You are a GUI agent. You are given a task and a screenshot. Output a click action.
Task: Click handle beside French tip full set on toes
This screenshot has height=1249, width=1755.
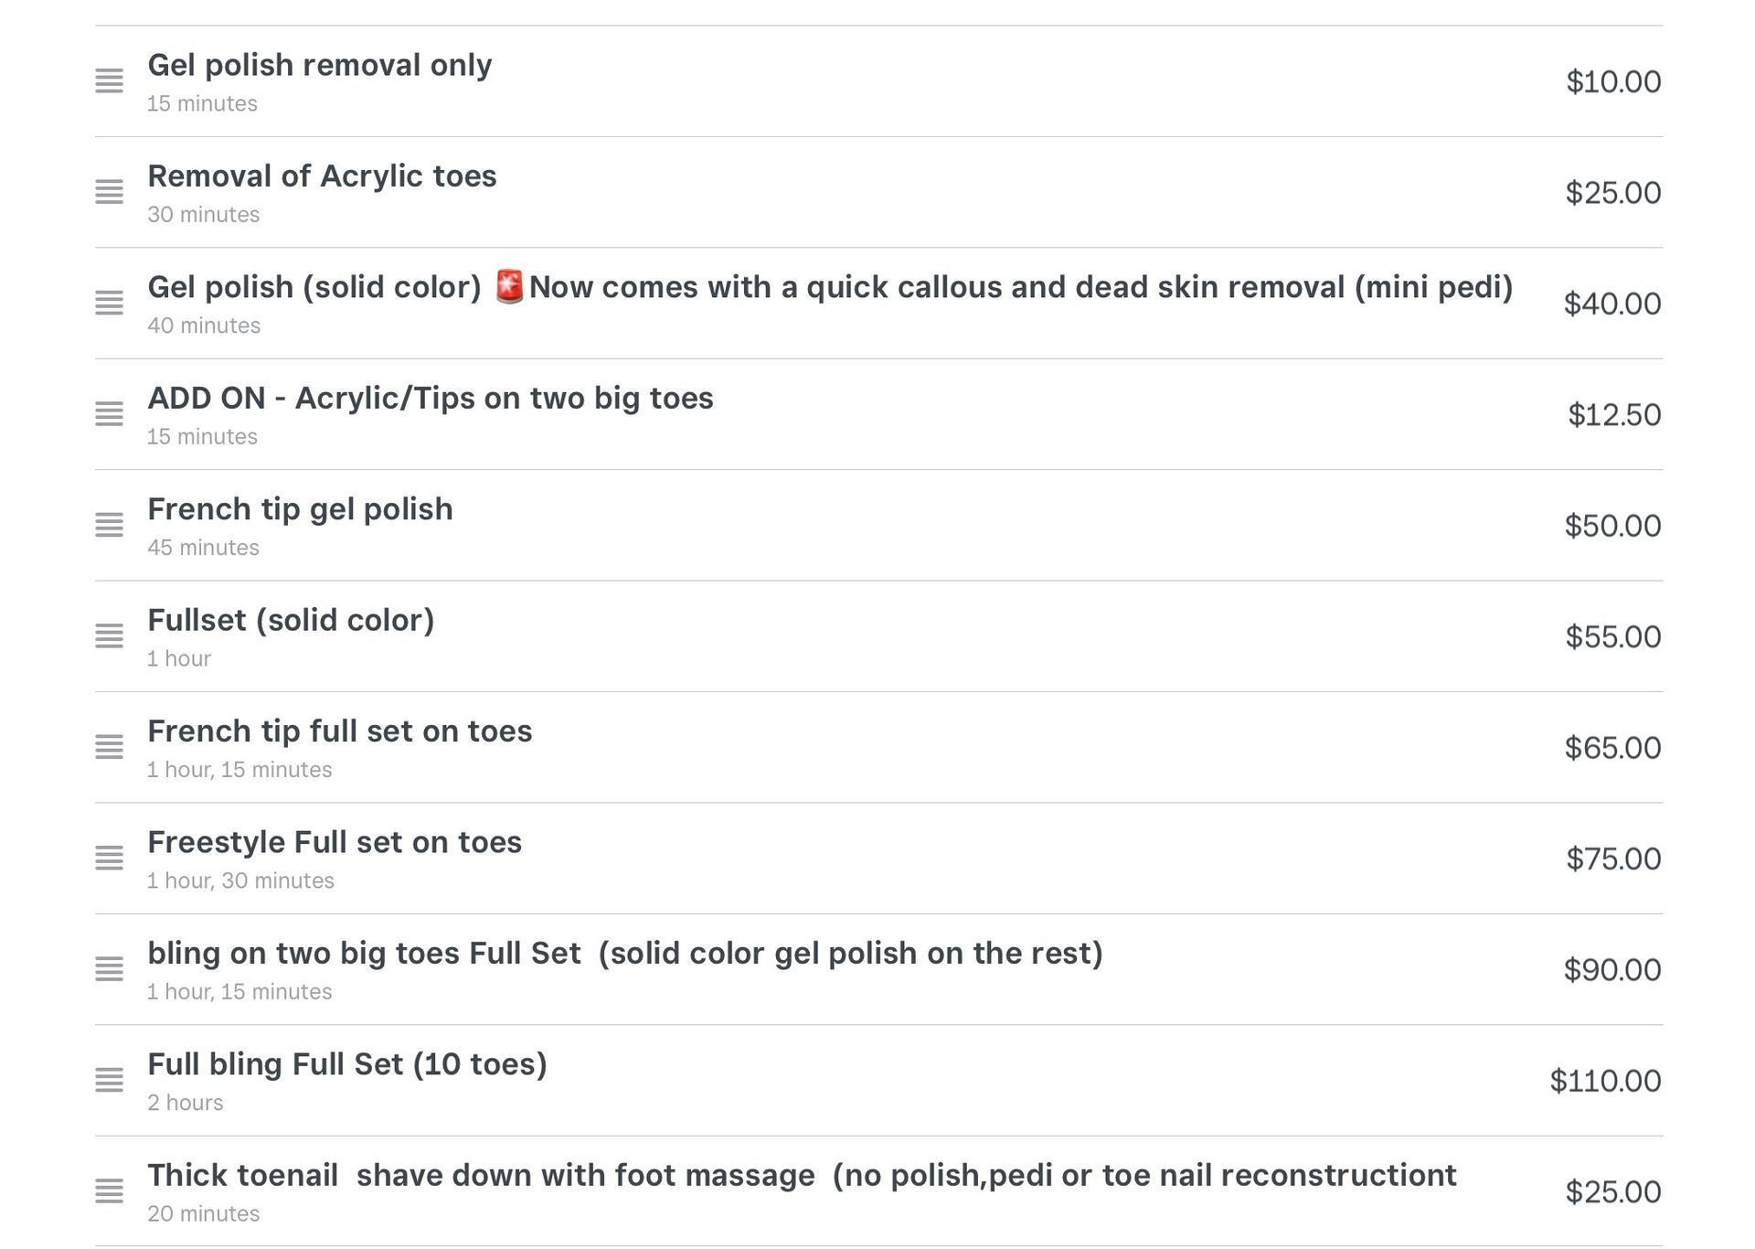tap(109, 747)
